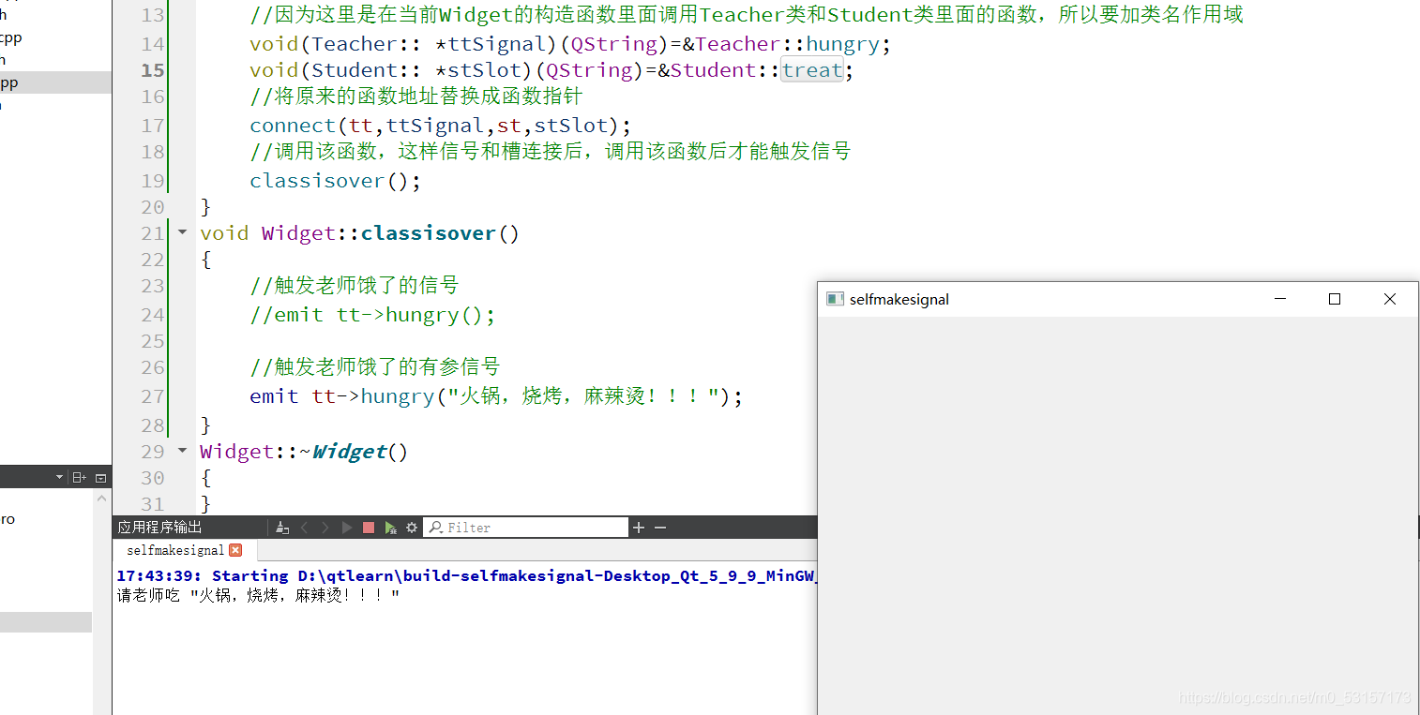Go to previous output tab arrow
The height and width of the screenshot is (715, 1420).
pos(304,528)
